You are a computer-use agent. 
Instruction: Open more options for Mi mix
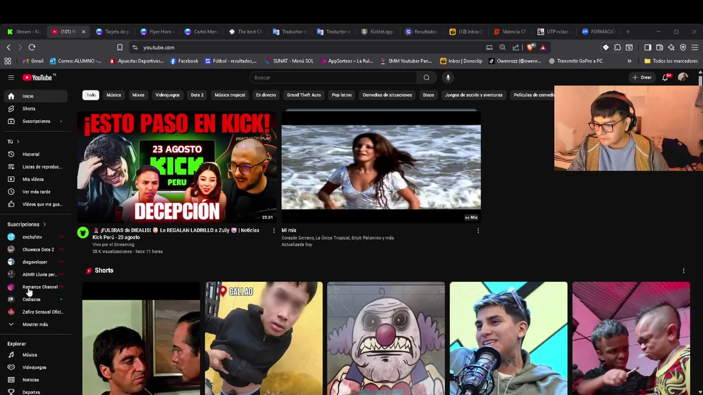(x=478, y=230)
